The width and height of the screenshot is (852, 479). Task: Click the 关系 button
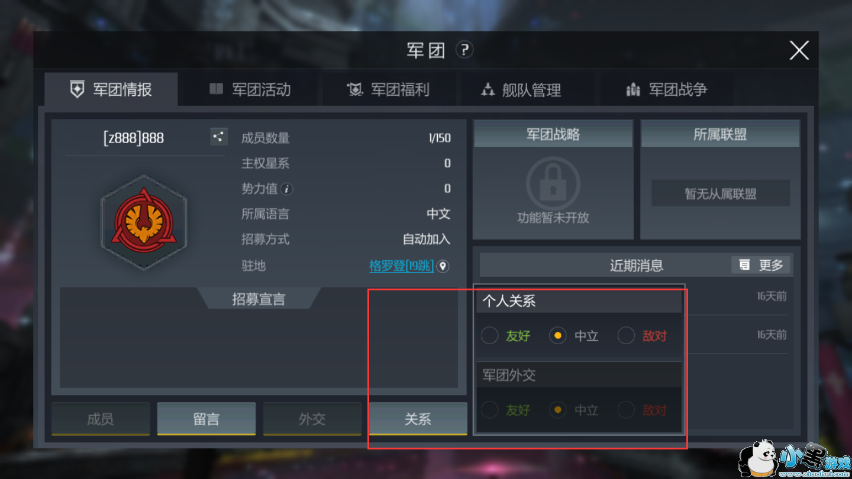(x=418, y=419)
